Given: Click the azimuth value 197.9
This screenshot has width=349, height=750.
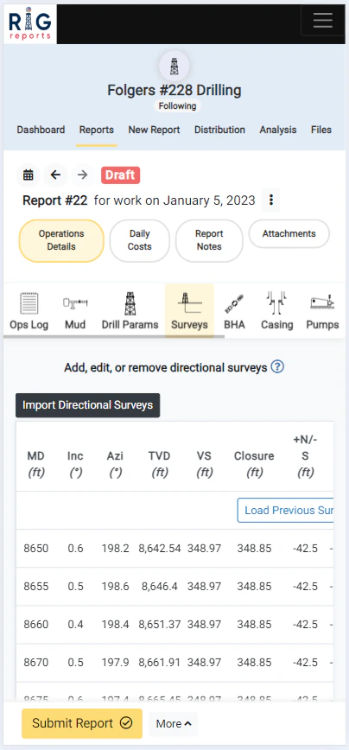Looking at the screenshot, I should click(x=115, y=663).
